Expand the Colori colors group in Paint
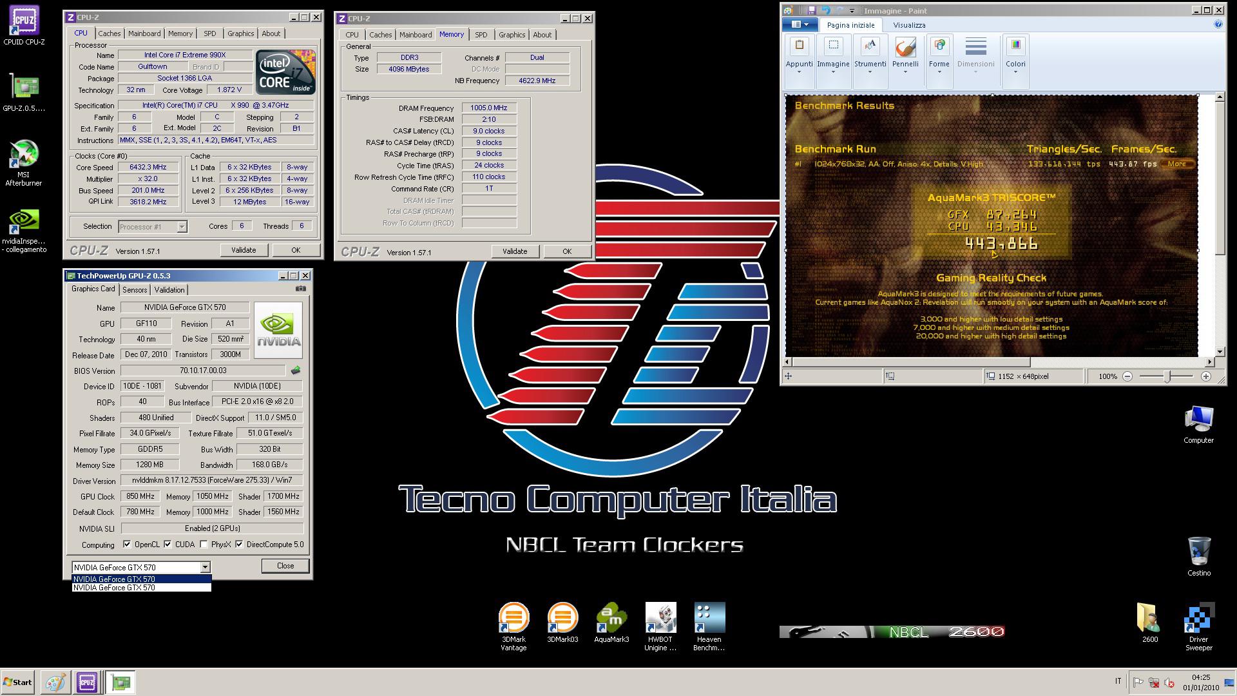The image size is (1237, 696). click(x=1015, y=61)
